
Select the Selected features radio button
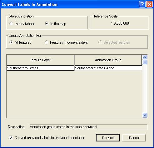point(100,42)
